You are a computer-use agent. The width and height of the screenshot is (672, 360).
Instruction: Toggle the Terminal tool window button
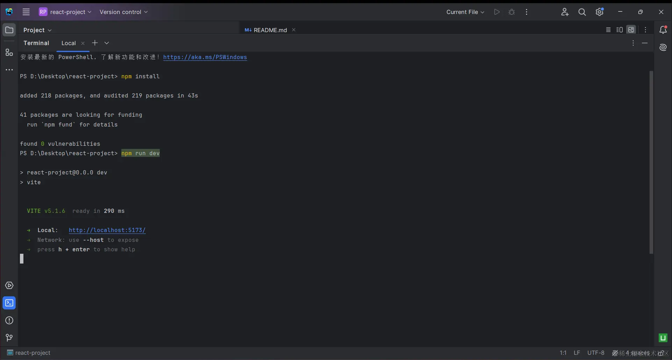click(9, 303)
